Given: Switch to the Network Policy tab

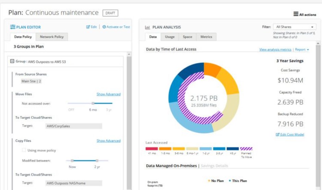Looking at the screenshot, I should point(51,37).
